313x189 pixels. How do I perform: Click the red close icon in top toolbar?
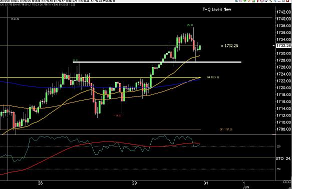(x=288, y=1)
